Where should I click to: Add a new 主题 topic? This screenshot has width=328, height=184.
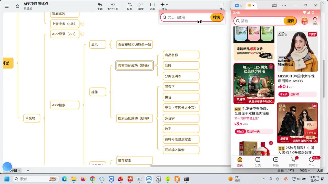100,6
